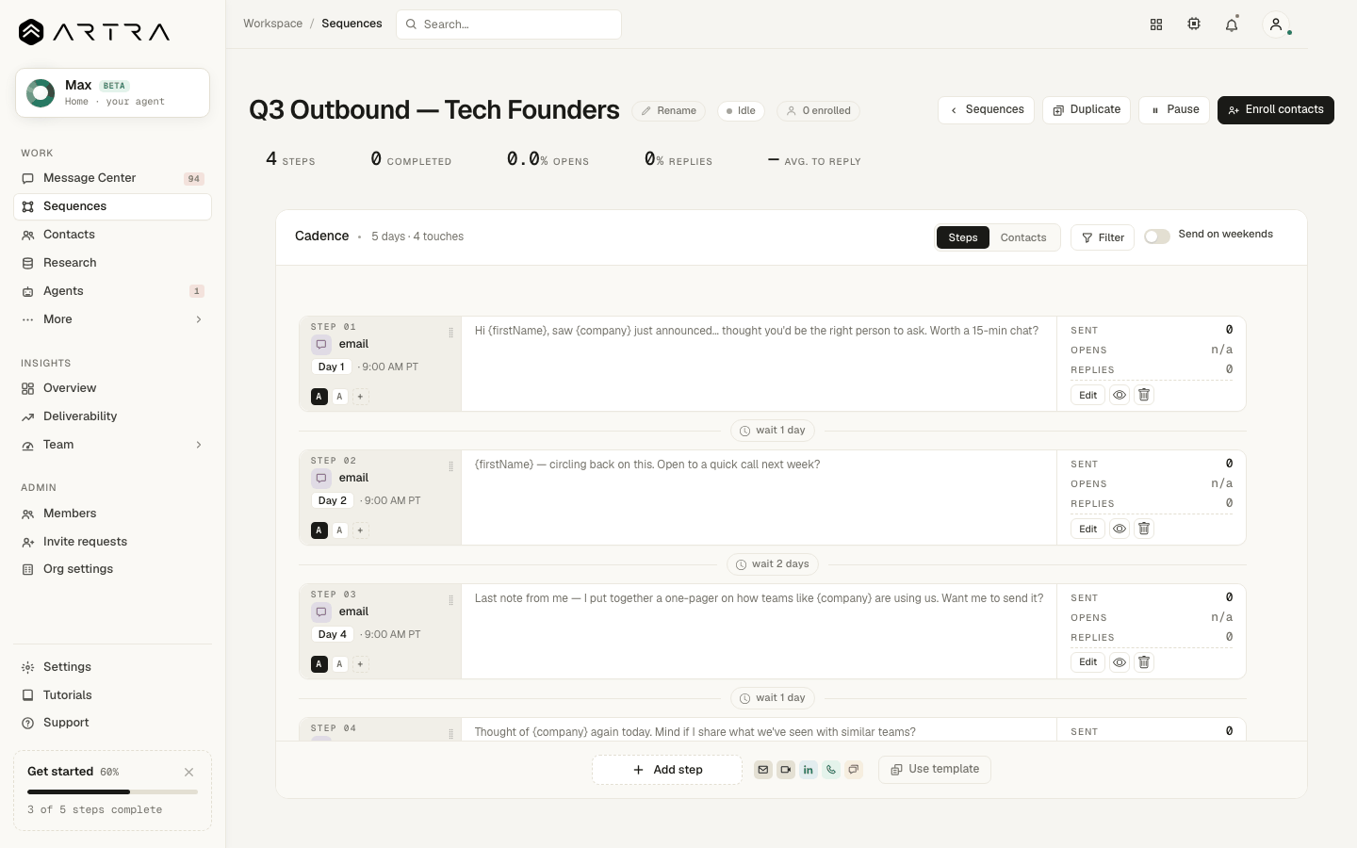Add a phone call step

(x=831, y=770)
